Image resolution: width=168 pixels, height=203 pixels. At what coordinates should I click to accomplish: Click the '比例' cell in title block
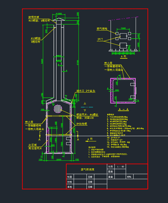point(111,167)
